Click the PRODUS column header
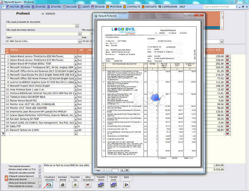This screenshot has width=249, height=191. tap(44, 51)
